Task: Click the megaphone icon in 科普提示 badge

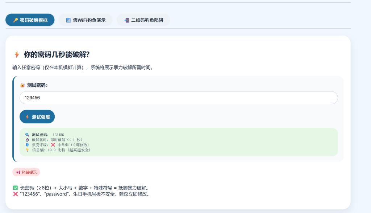Action: [18, 172]
